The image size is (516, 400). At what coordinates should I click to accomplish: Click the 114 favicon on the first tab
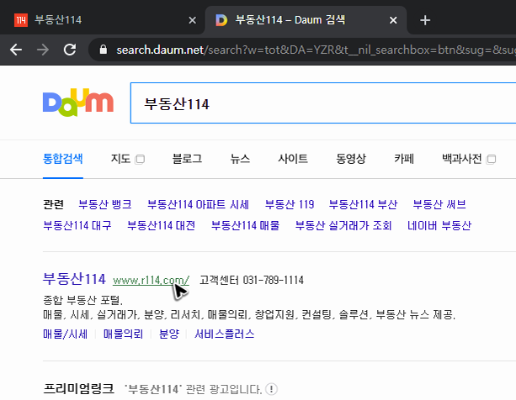tap(21, 20)
